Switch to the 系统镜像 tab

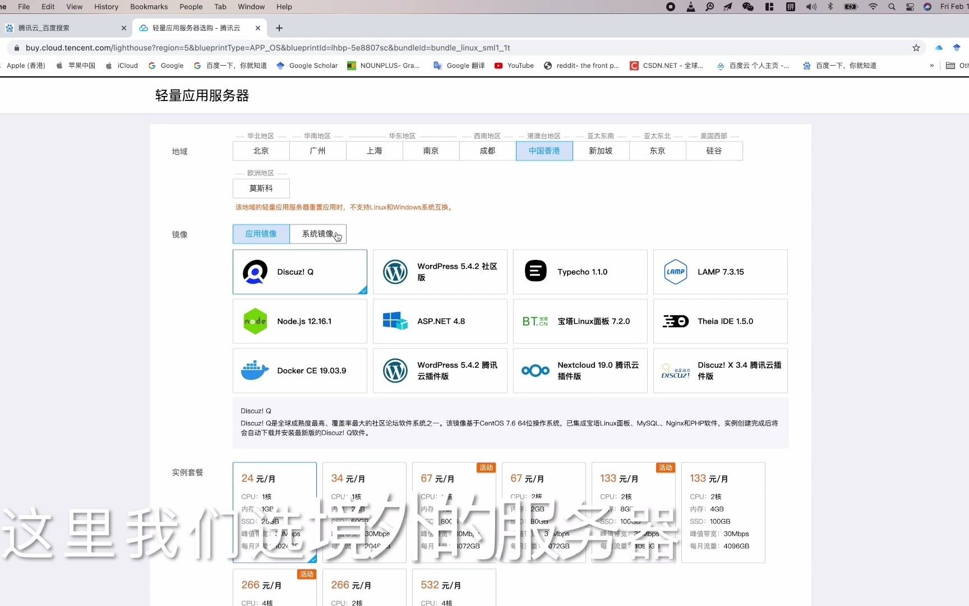point(318,234)
